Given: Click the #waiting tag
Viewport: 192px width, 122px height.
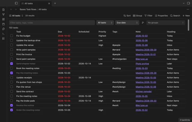Looking at the screenshot, I should (116, 68).
